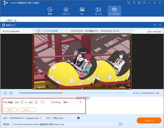Switch to the コラージュ collage tab

click(98, 11)
